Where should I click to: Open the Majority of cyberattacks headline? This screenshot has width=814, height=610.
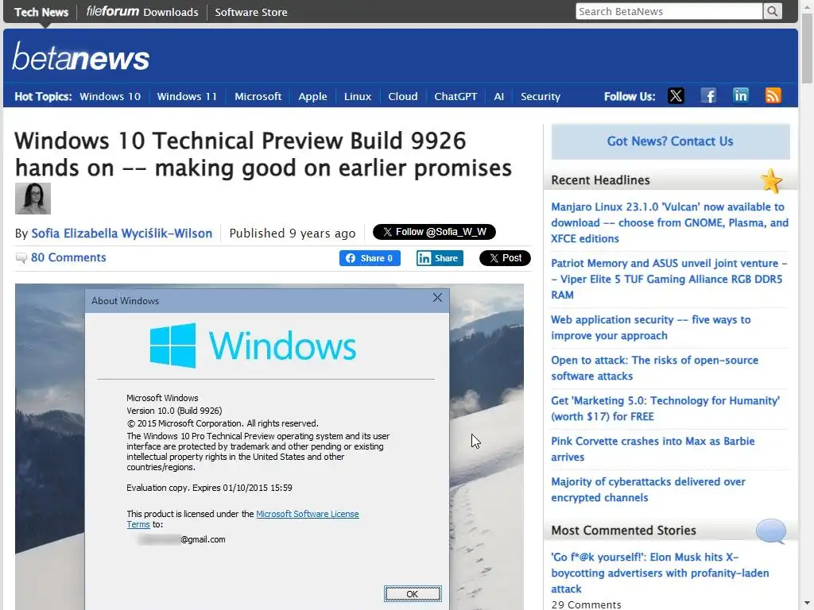(649, 489)
